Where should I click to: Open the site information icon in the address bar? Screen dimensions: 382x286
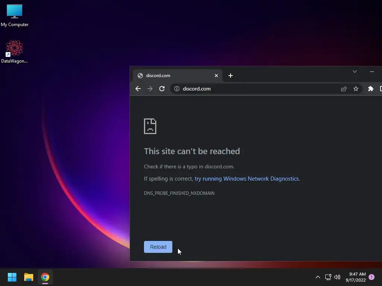(177, 89)
